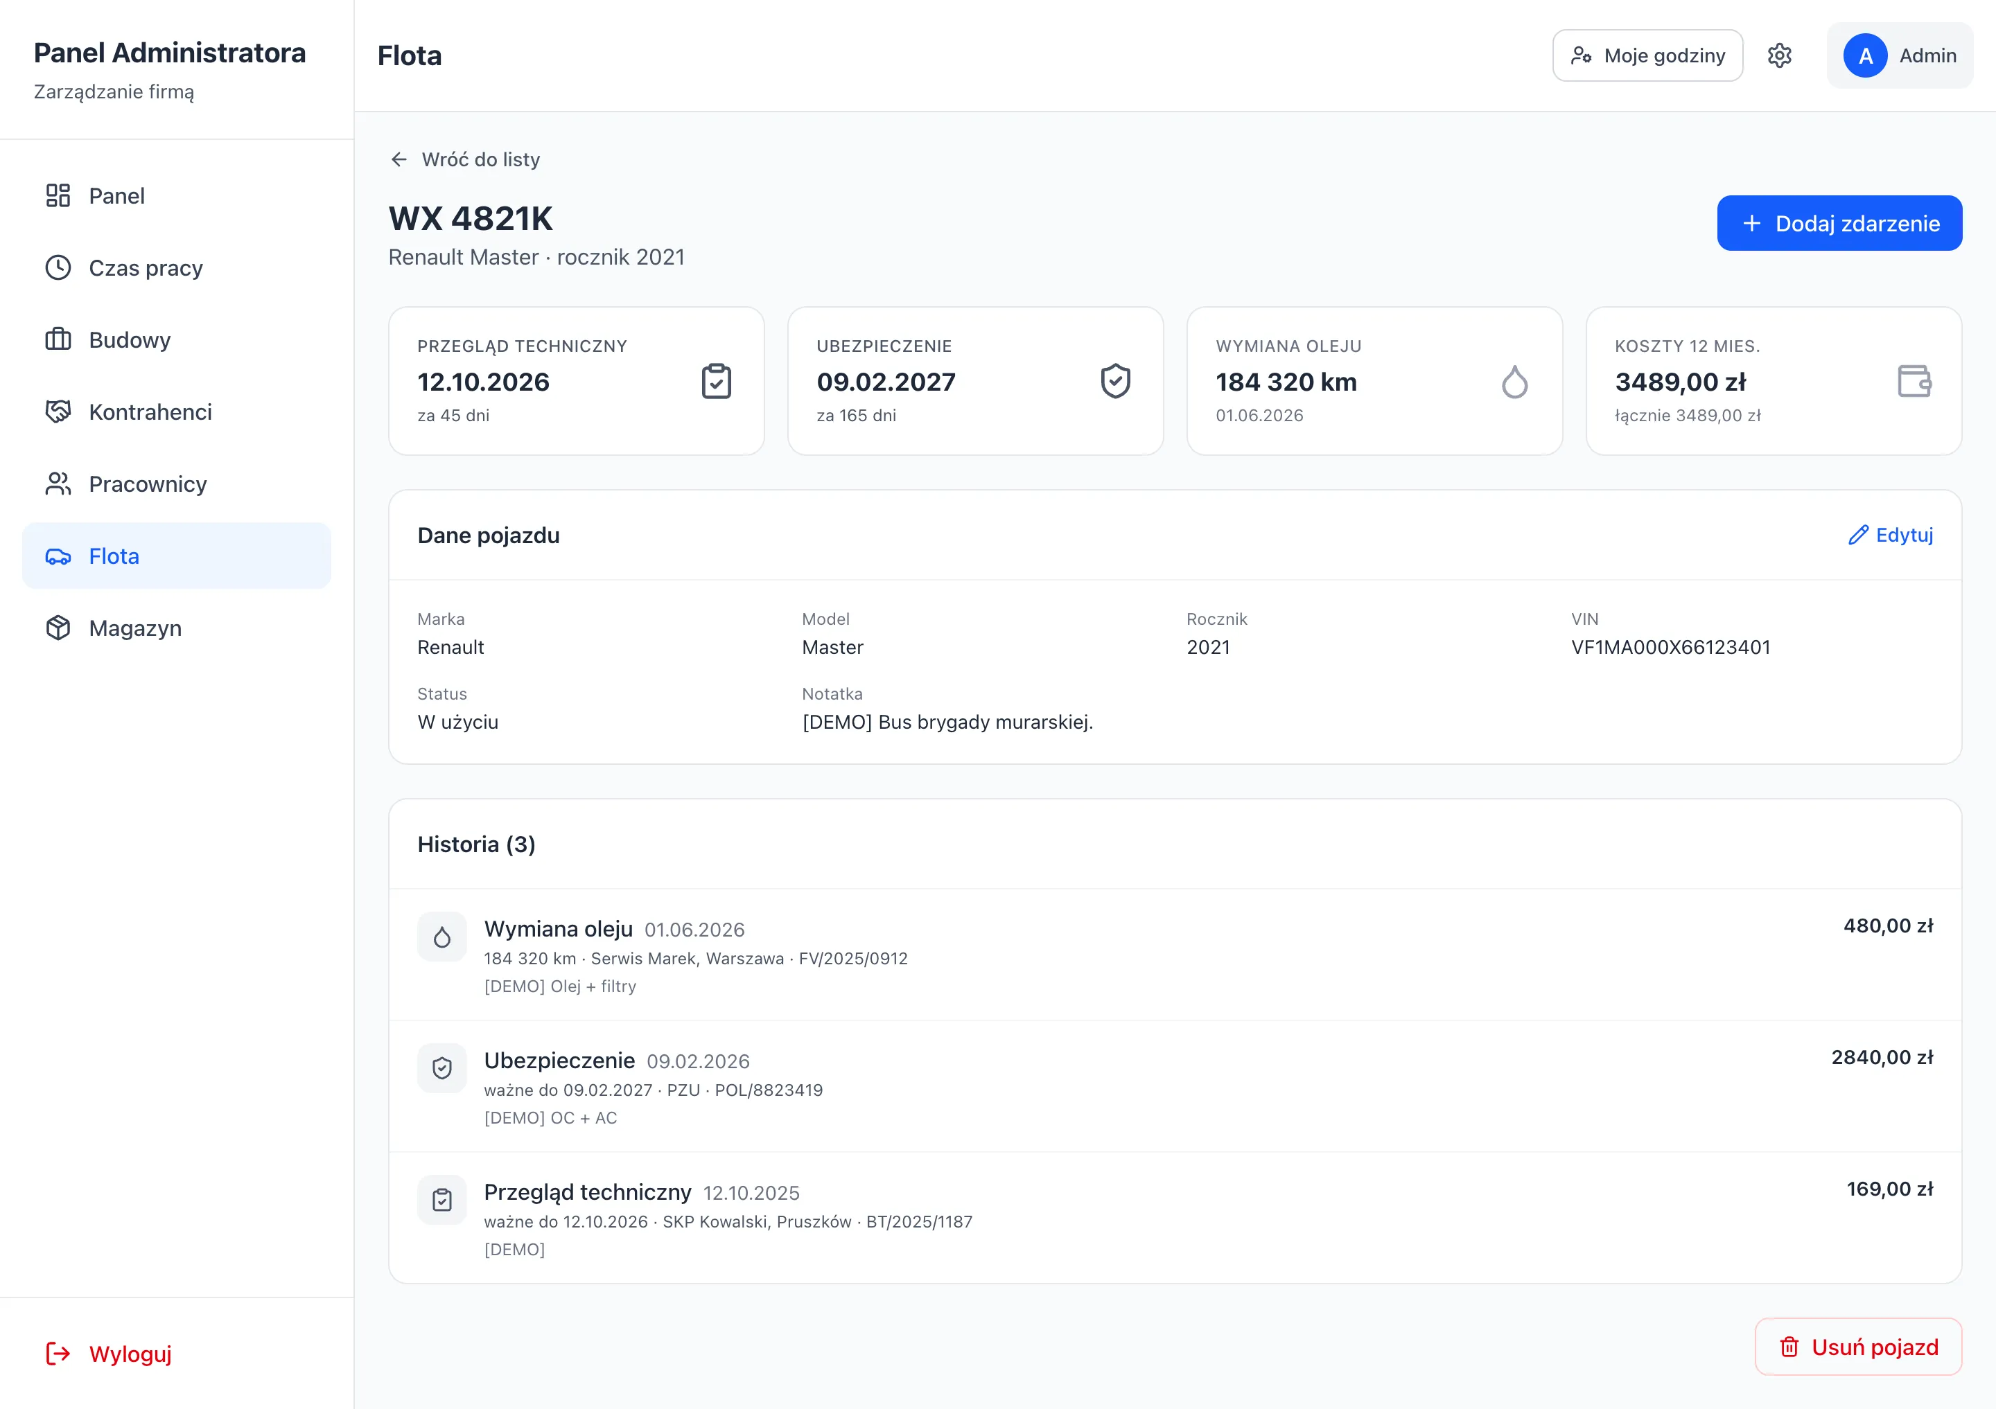Click the Przegląd techniczny history entry title
Screen dimensions: 1996x1409
point(588,1191)
